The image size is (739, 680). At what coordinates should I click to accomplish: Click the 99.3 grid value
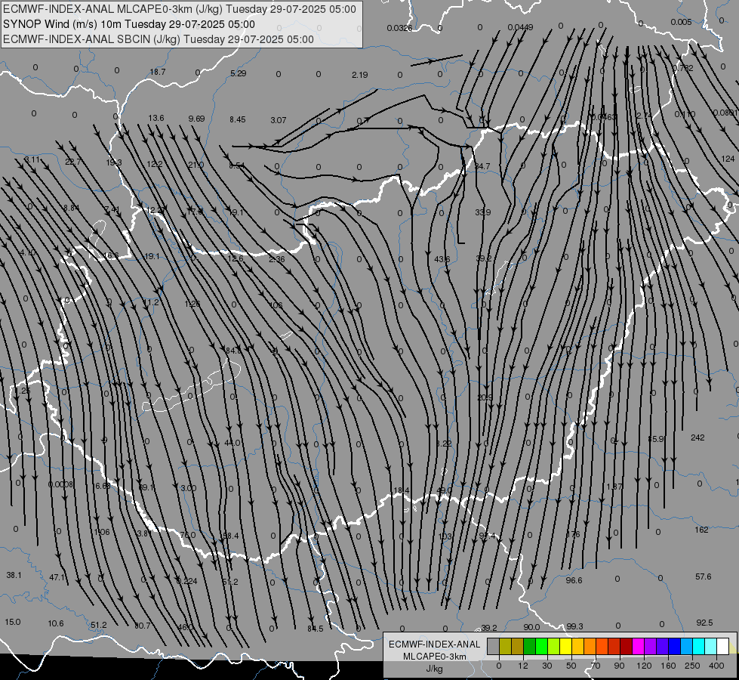coord(574,626)
